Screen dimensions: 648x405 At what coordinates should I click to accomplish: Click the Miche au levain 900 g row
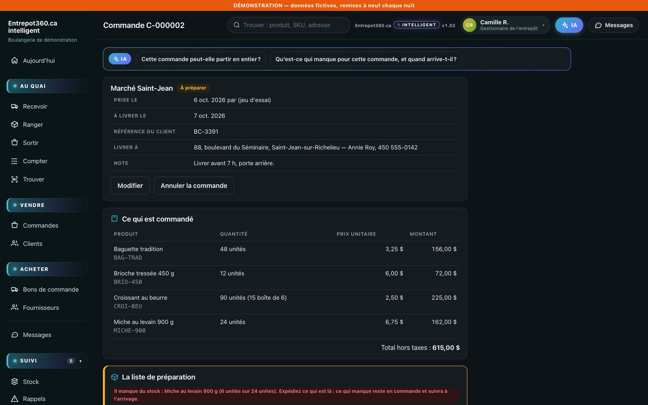tap(285, 326)
